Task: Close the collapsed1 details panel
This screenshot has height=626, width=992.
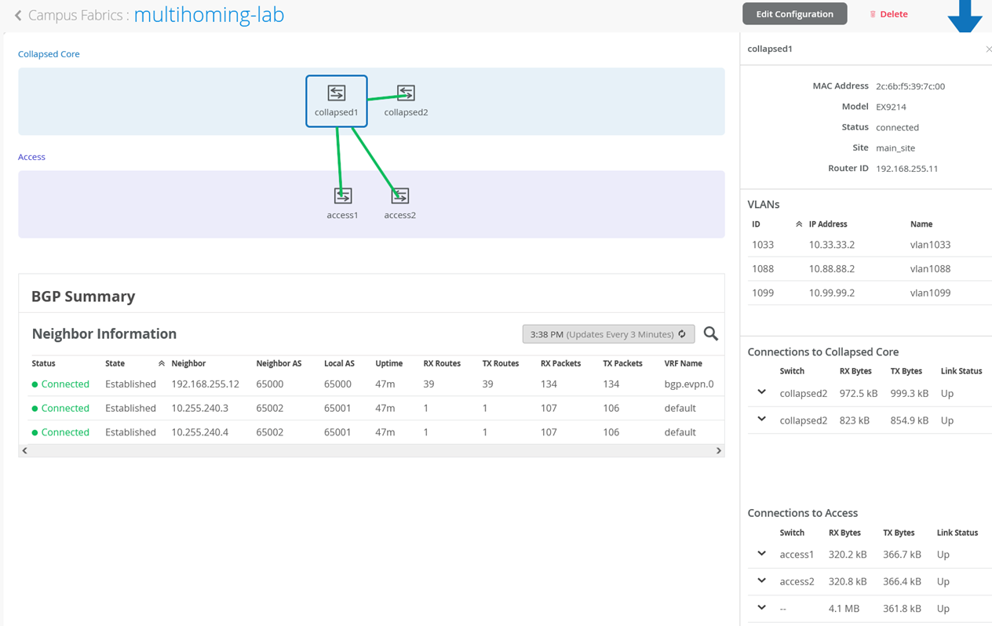Action: [x=988, y=49]
